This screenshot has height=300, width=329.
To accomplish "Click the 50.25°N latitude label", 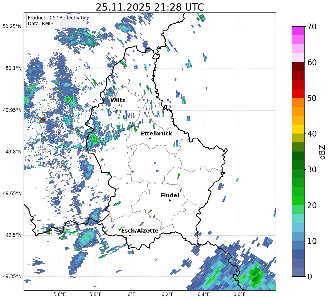I will [x=12, y=27].
